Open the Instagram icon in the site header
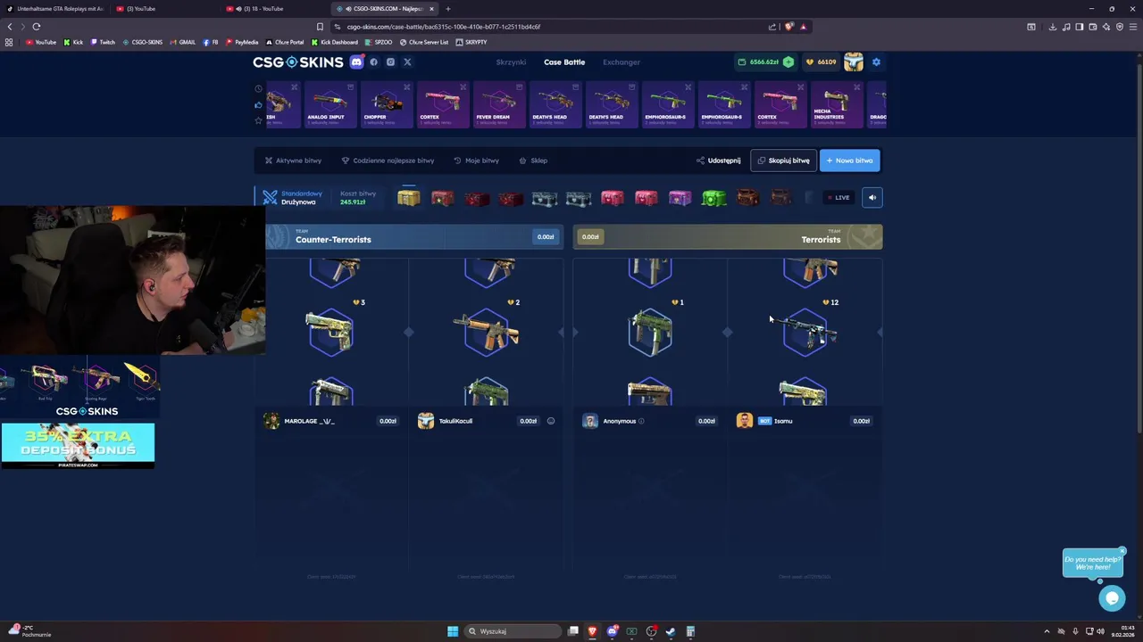Viewport: 1143px width, 642px height. (x=390, y=62)
